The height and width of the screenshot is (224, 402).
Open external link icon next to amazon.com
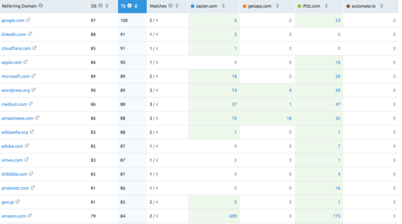(30, 216)
